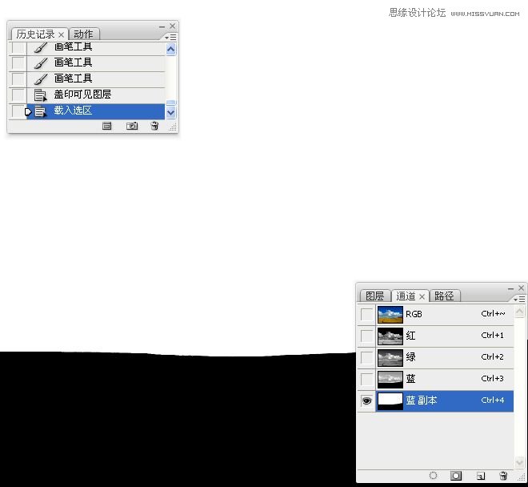Show the RGB composite channel visibility

[x=366, y=314]
